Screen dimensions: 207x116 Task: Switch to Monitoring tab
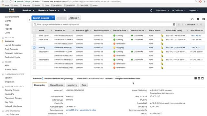click(x=72, y=85)
